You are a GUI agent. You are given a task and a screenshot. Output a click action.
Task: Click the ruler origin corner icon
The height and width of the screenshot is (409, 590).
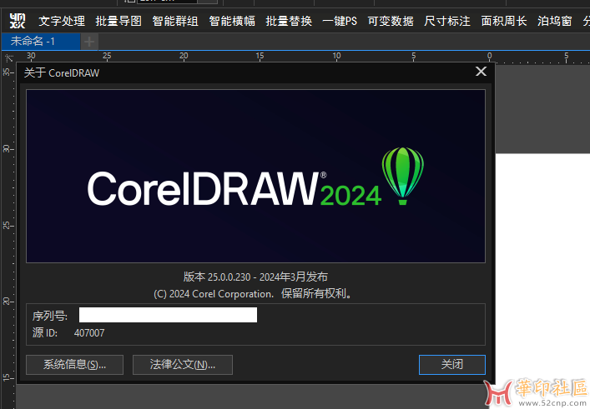[8, 57]
